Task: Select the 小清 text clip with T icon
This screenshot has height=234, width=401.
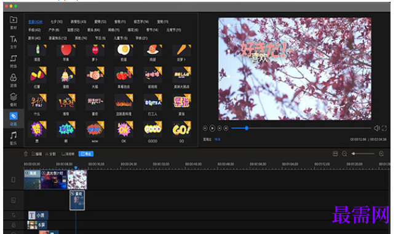Action: (x=38, y=216)
